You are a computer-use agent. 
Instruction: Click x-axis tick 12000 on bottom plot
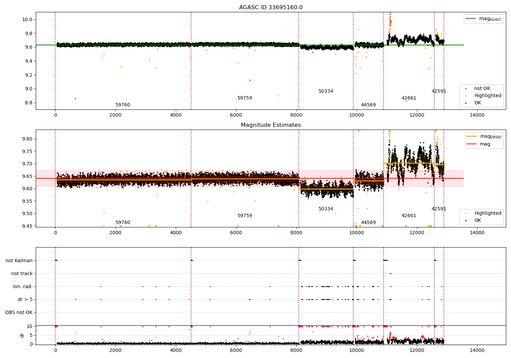(x=417, y=350)
